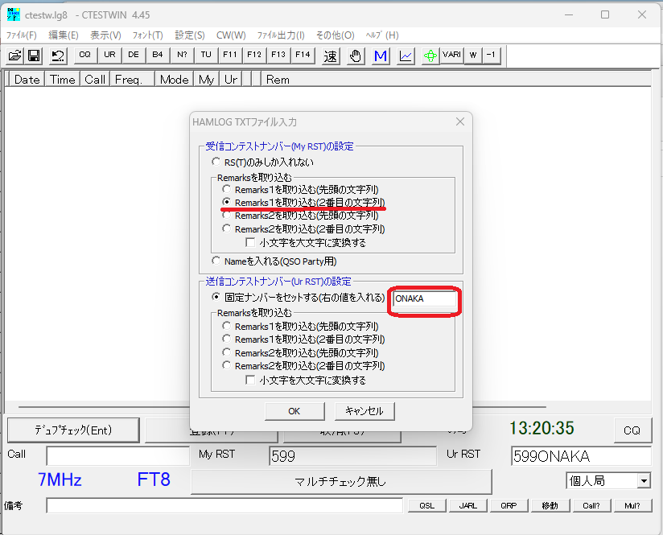
Task: Close the HAMLOG TXT import dialog
Action: (460, 121)
